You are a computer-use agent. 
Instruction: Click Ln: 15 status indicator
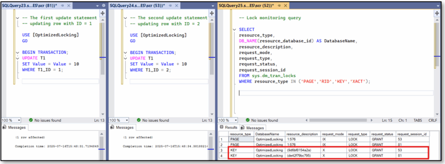(x=387, y=120)
